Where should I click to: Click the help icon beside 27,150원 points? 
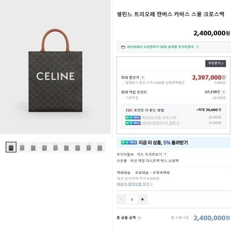coord(224,92)
